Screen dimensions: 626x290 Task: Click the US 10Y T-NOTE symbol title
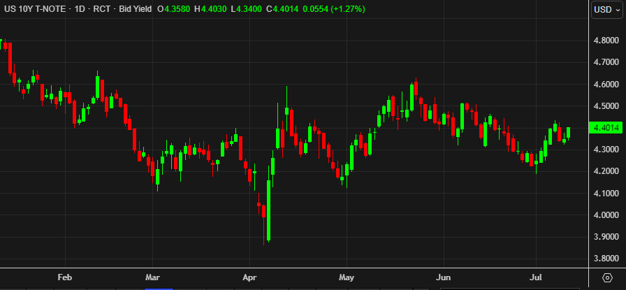pyautogui.click(x=35, y=9)
